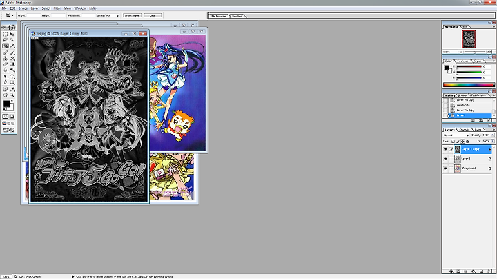Open Layers panel flyout menu arrow
This screenshot has width=497, height=279.
point(493,130)
